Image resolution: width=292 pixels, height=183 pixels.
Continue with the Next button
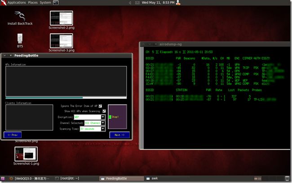point(119,135)
